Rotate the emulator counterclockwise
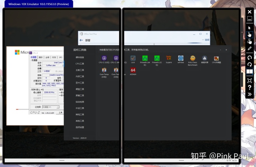This screenshot has width=256, height=167. click(x=250, y=58)
